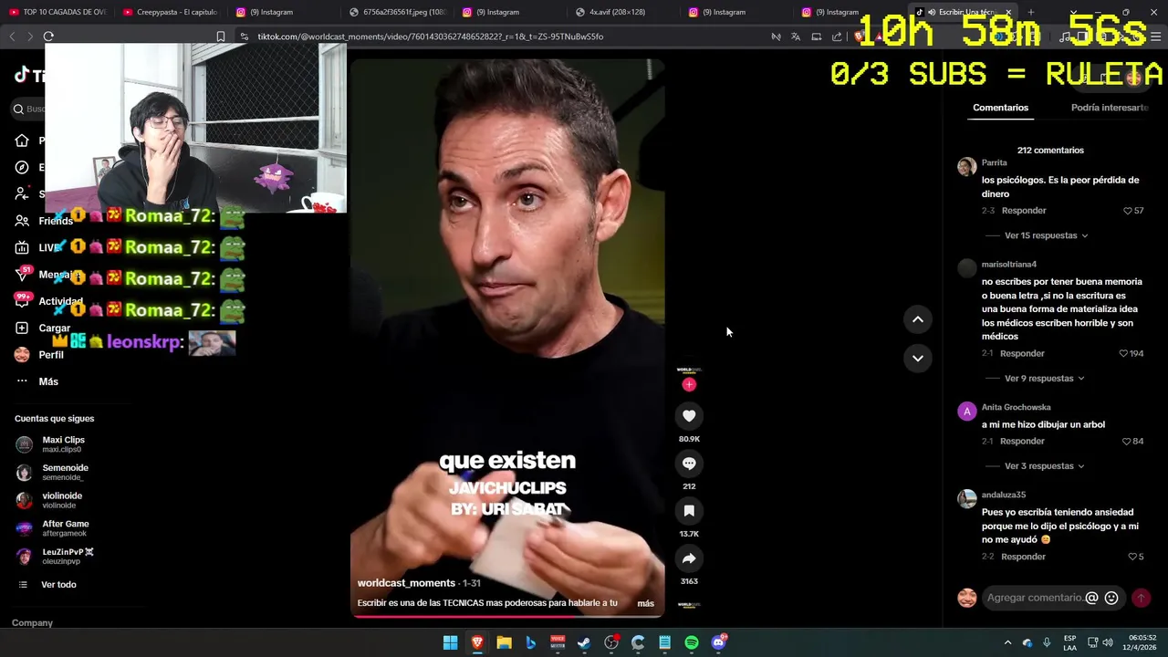The height and width of the screenshot is (657, 1168).
Task: Reload the page in the browser
Action: 48,36
